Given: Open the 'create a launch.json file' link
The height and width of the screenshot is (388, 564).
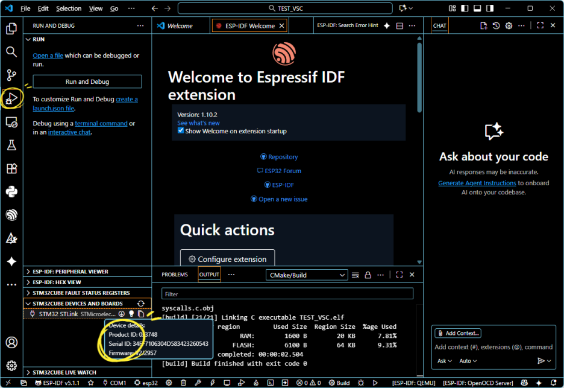Looking at the screenshot, I should [x=85, y=104].
